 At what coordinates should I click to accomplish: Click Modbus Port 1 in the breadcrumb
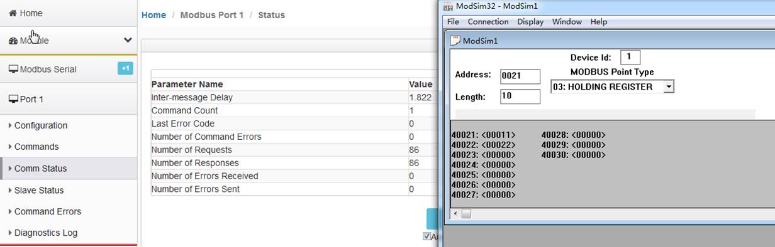tap(212, 15)
